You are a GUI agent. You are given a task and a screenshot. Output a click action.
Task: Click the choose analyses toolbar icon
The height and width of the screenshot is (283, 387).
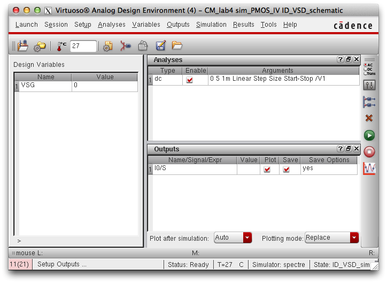(x=126, y=46)
